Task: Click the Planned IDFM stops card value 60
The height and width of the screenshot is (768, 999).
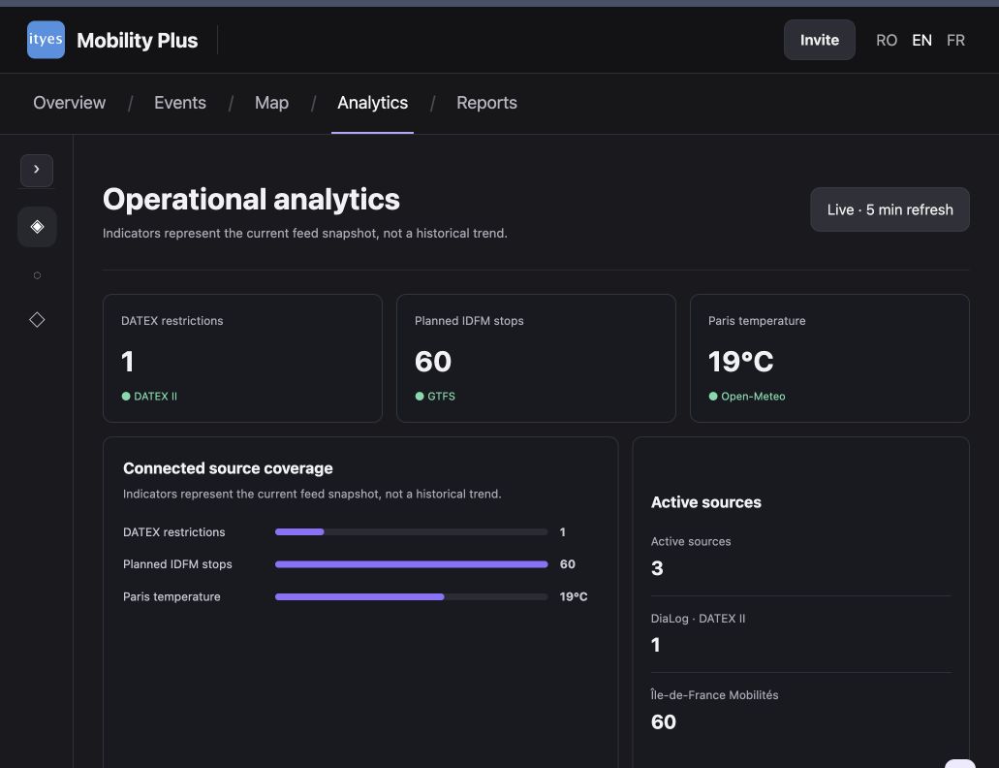Action: [432, 362]
